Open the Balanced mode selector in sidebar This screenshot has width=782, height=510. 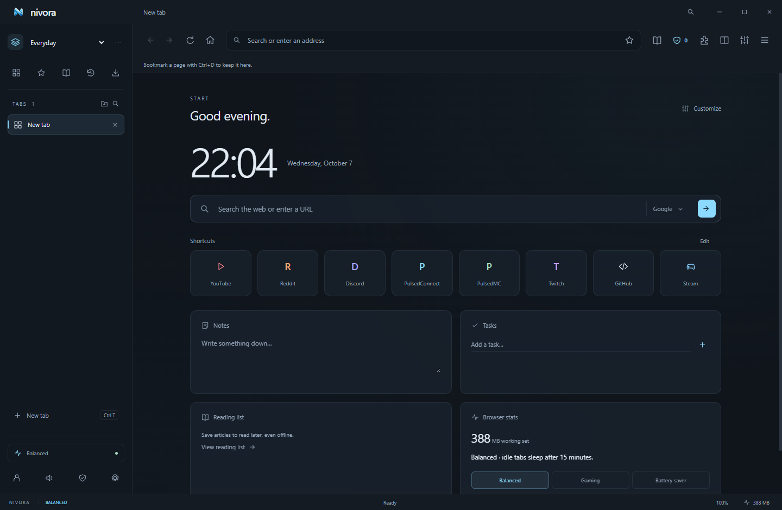66,453
